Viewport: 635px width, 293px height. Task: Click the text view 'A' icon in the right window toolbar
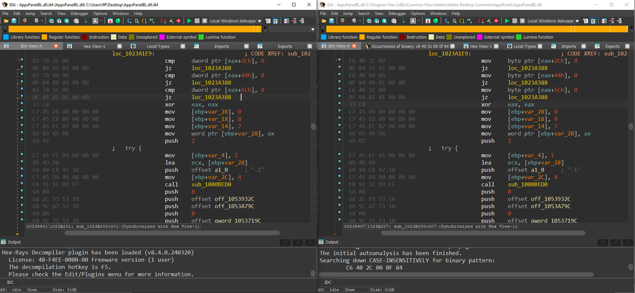coord(413,21)
